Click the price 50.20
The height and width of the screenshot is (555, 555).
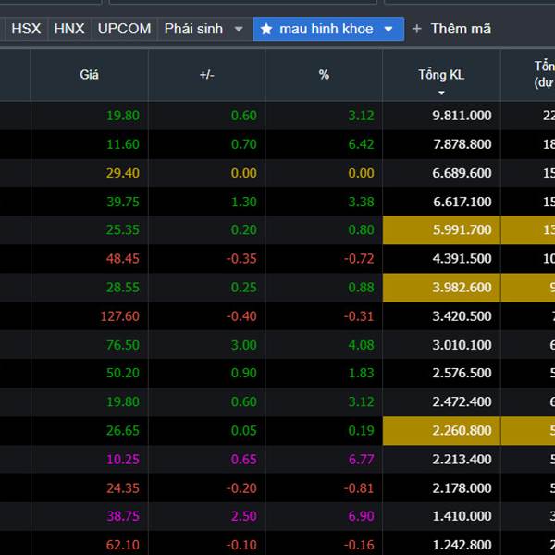click(x=123, y=373)
